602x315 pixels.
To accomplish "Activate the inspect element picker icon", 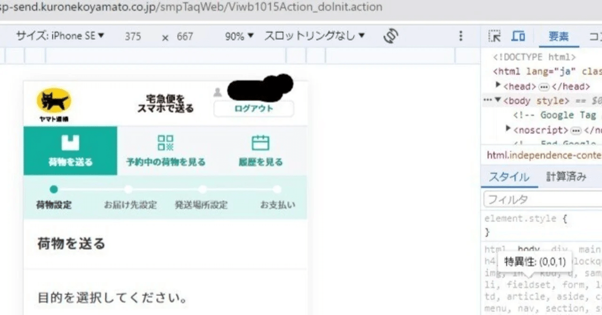I will pos(495,36).
